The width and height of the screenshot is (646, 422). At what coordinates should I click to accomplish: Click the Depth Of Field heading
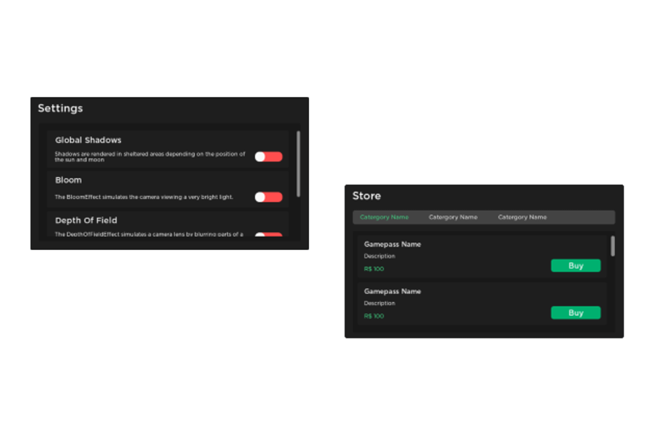86,221
